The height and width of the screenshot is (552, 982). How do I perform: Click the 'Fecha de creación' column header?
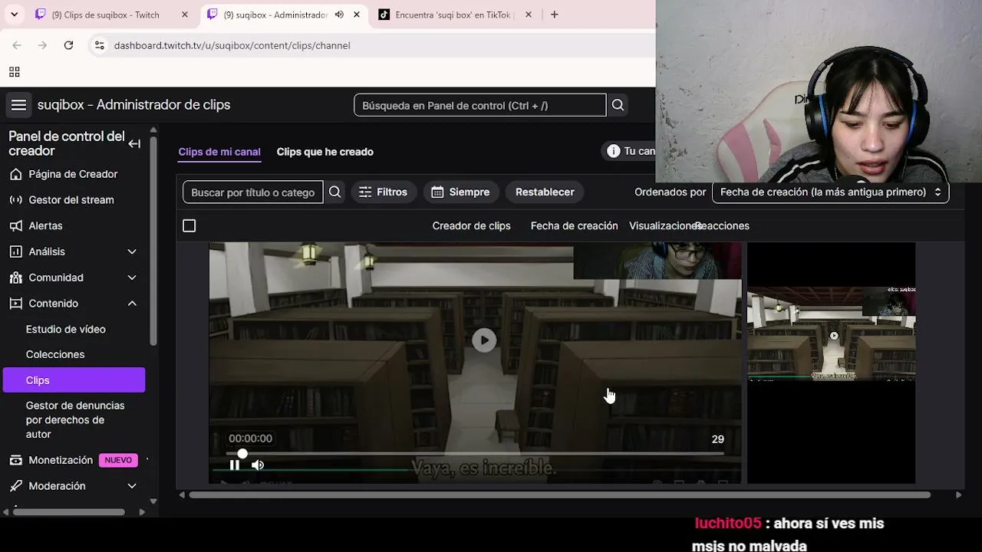pyautogui.click(x=574, y=225)
